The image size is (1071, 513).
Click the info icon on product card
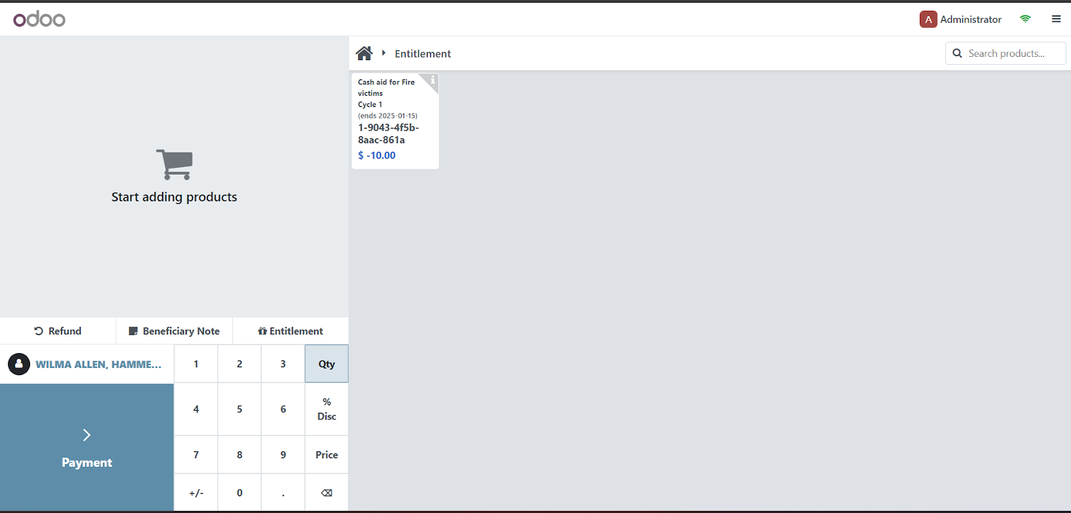click(x=432, y=80)
